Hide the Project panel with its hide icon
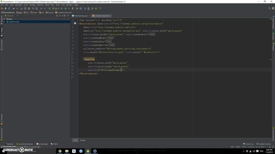Viewport: 275px width, 154px height. (x=68, y=16)
